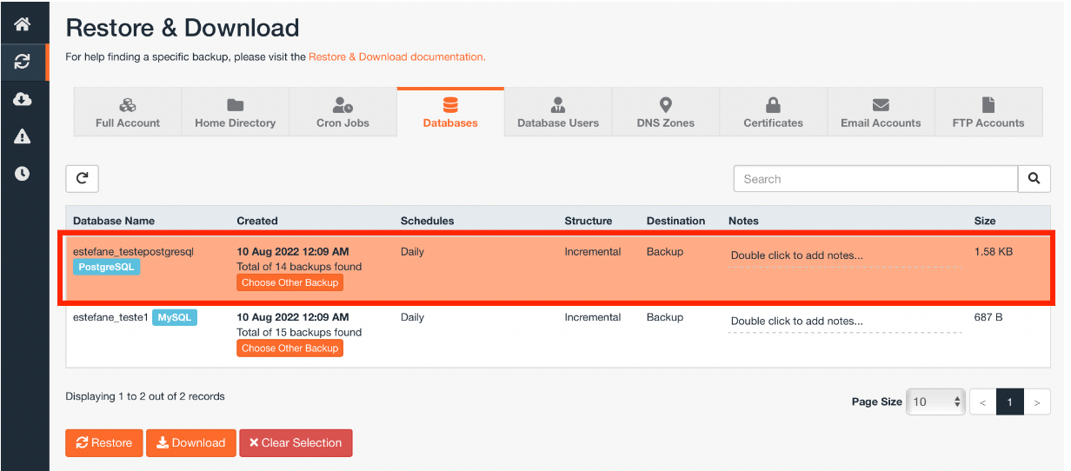Image resolution: width=1071 pixels, height=471 pixels.
Task: Switch to the Full Account tab
Action: tap(128, 112)
